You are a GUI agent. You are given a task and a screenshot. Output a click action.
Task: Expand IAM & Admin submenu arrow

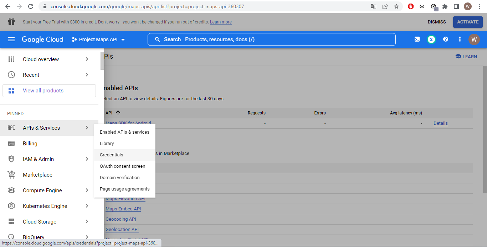[87, 159]
